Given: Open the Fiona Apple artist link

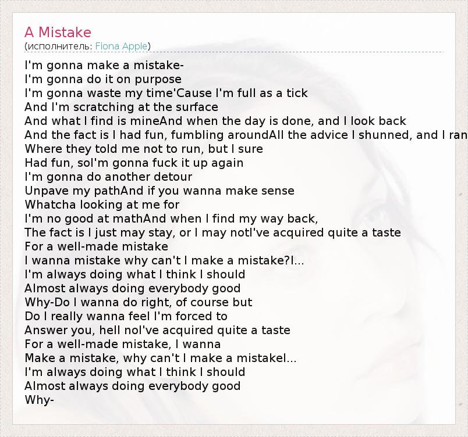Looking at the screenshot, I should click(121, 46).
